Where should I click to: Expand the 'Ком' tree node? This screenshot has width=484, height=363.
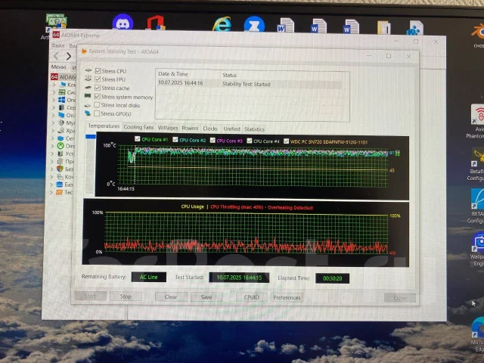[x=54, y=84]
